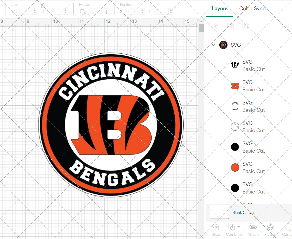Select the top SVG group thumbnail
The image size is (292, 239).
pos(223,45)
